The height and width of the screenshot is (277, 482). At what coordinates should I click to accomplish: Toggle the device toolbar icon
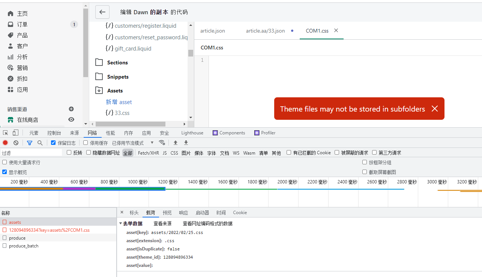pyautogui.click(x=15, y=133)
